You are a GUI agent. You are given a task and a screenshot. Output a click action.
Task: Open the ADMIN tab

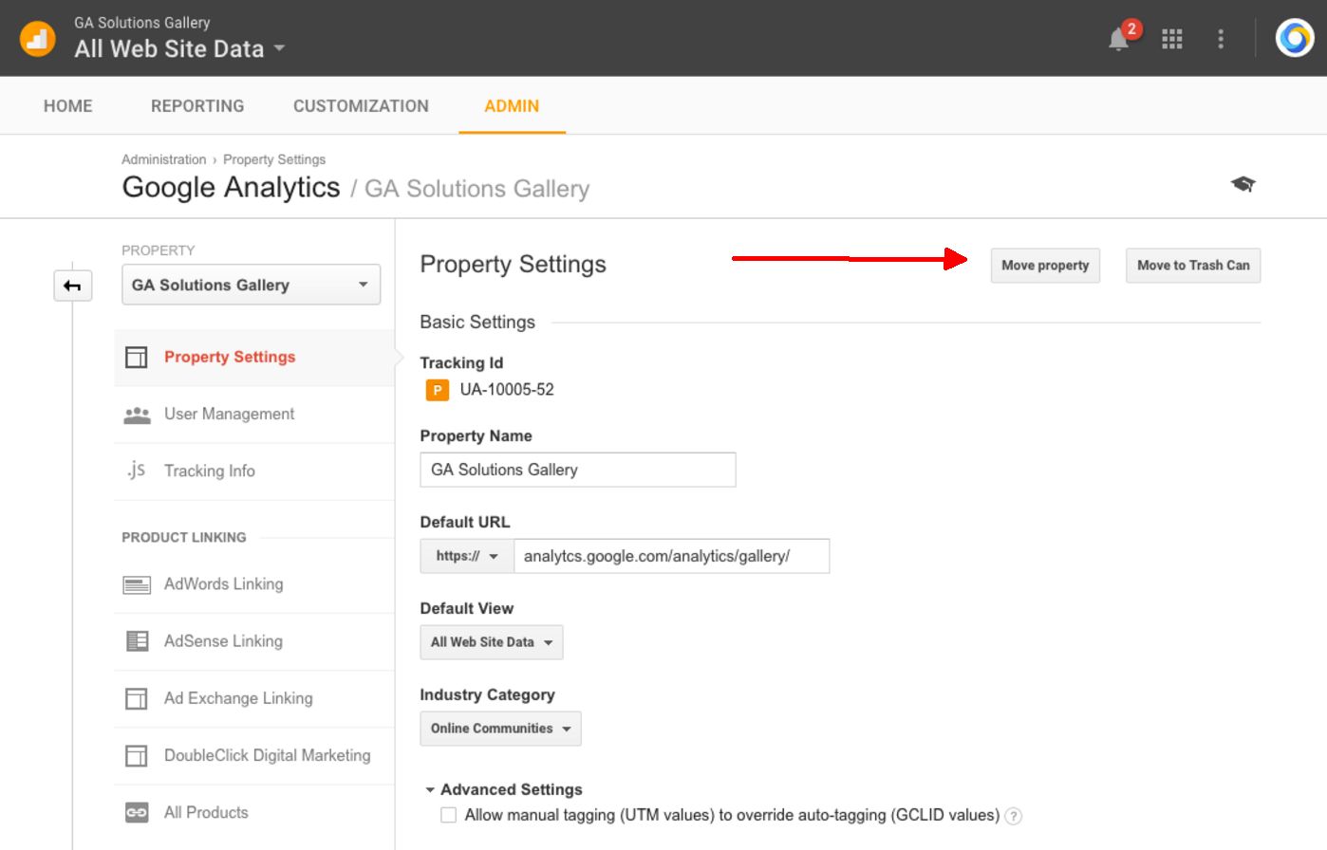pyautogui.click(x=513, y=105)
